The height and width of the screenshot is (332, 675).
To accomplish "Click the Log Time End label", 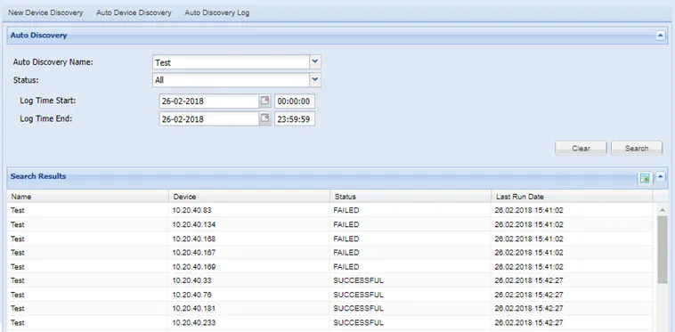I will (x=46, y=118).
